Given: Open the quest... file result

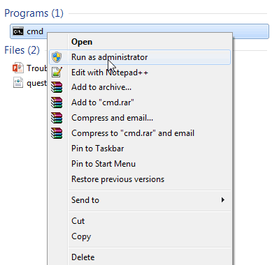Looking at the screenshot, I should (30, 83).
